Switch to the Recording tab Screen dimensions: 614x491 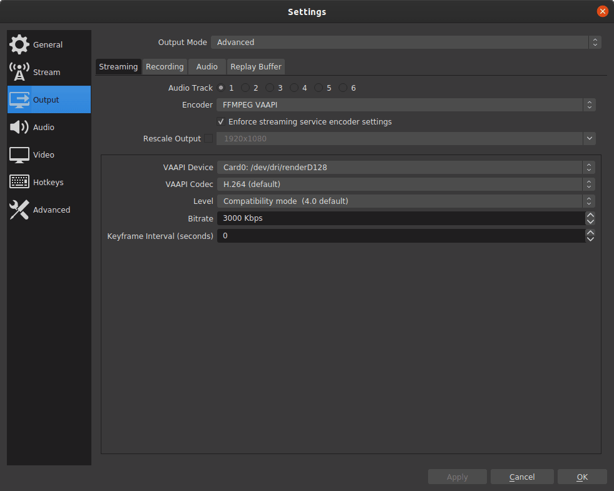[x=165, y=67]
